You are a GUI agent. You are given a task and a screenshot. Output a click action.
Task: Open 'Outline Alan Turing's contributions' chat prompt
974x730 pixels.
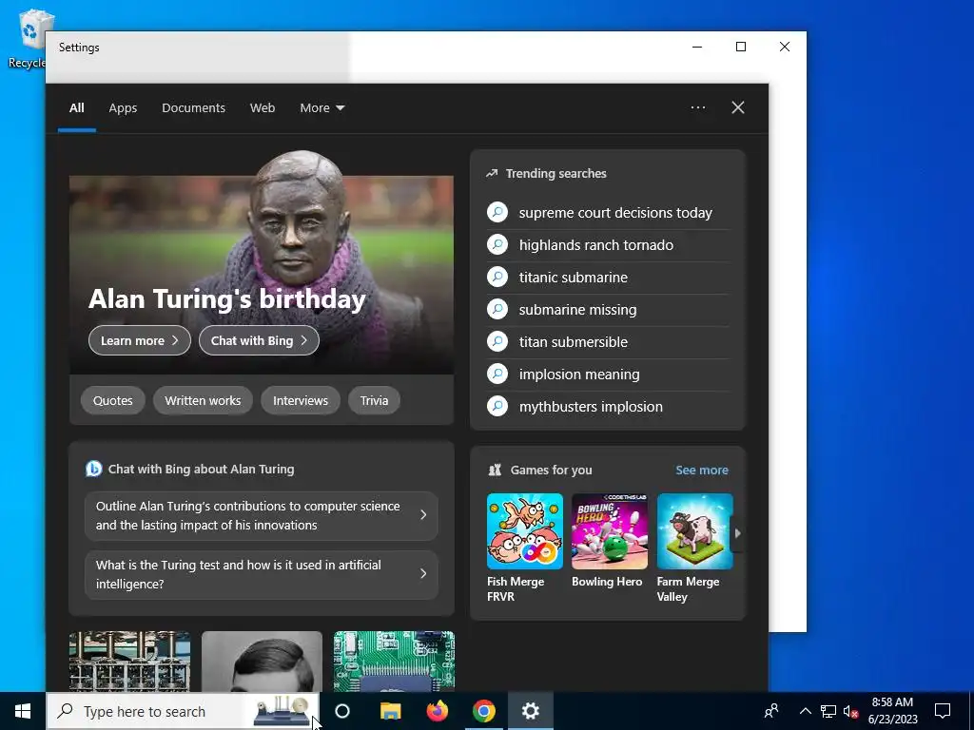pos(262,515)
